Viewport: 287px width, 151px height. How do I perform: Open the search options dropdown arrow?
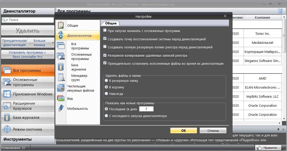click(7, 20)
